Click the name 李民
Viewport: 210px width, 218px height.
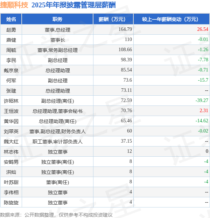tap(11, 60)
